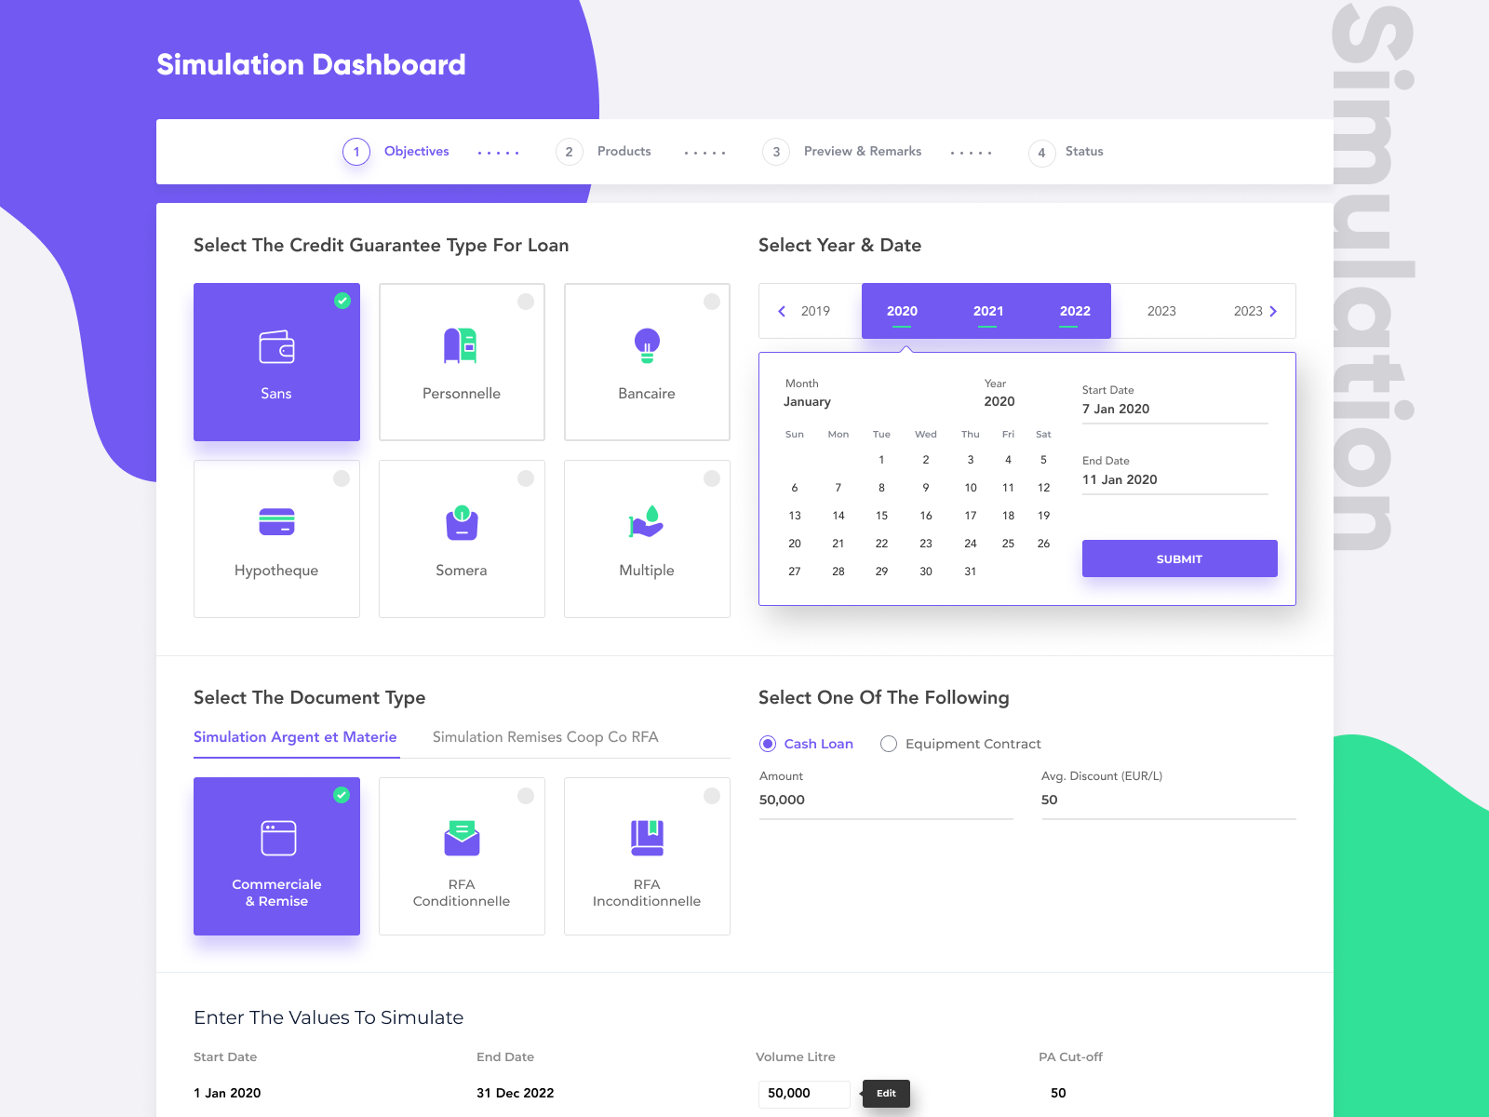Click the right chevron after 2023
This screenshot has width=1489, height=1117.
tap(1273, 311)
